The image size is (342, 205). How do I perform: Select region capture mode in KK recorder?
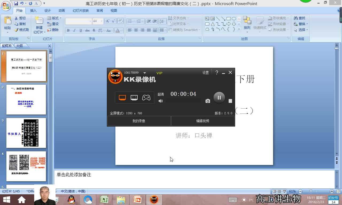tap(134, 98)
